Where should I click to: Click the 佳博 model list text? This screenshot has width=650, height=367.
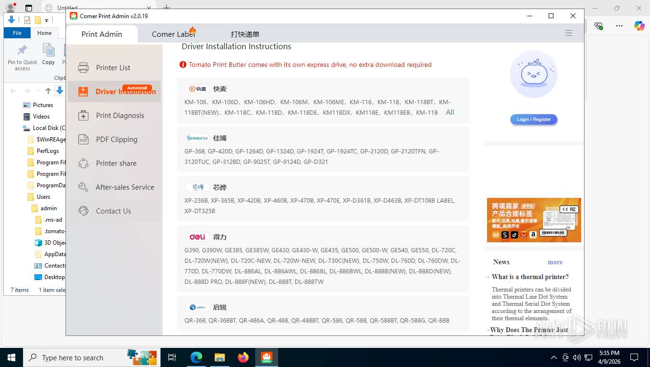click(312, 156)
